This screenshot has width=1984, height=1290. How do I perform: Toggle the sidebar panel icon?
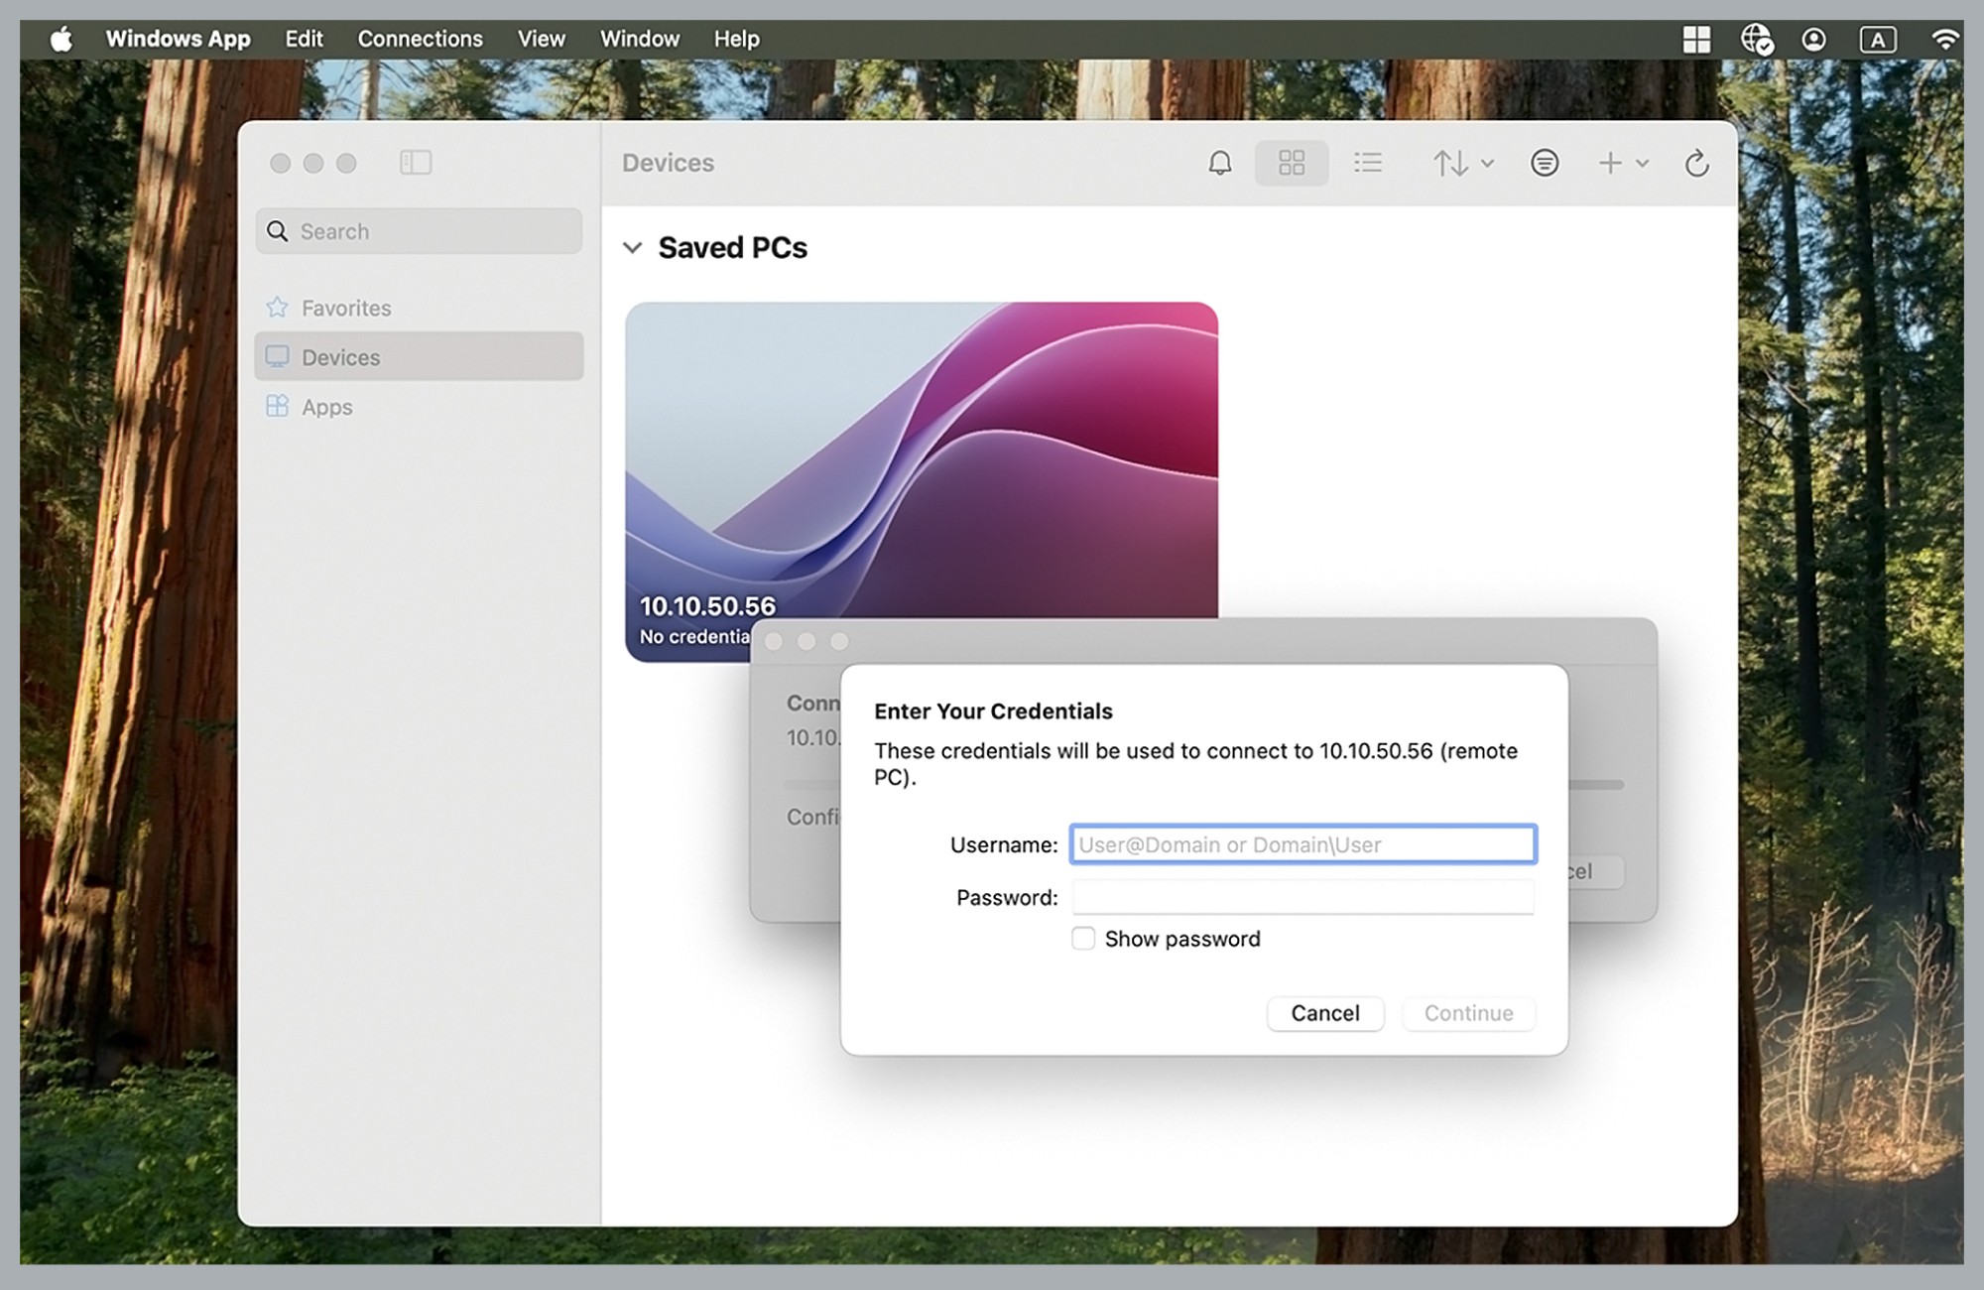coord(415,163)
